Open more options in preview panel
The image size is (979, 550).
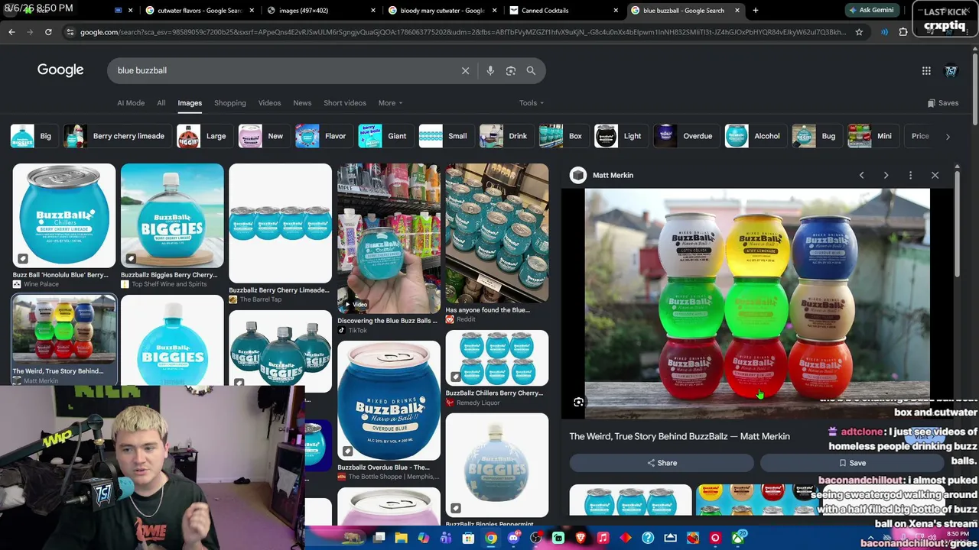click(x=910, y=175)
